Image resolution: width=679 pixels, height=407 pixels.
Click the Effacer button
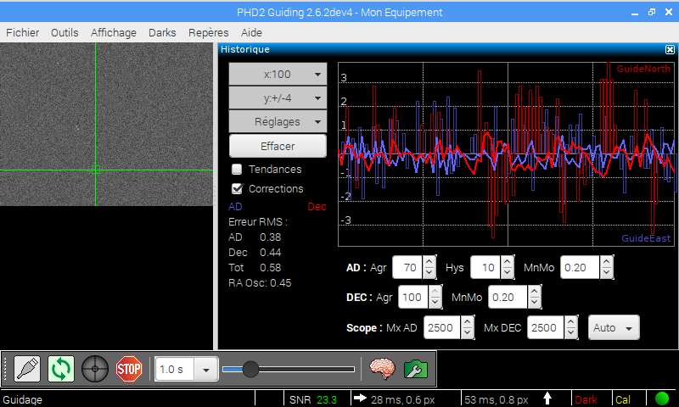(278, 146)
